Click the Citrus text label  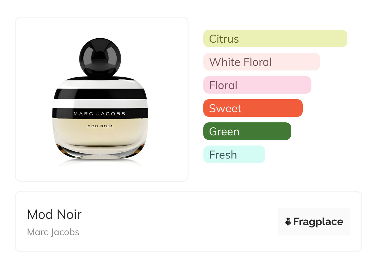point(224,39)
